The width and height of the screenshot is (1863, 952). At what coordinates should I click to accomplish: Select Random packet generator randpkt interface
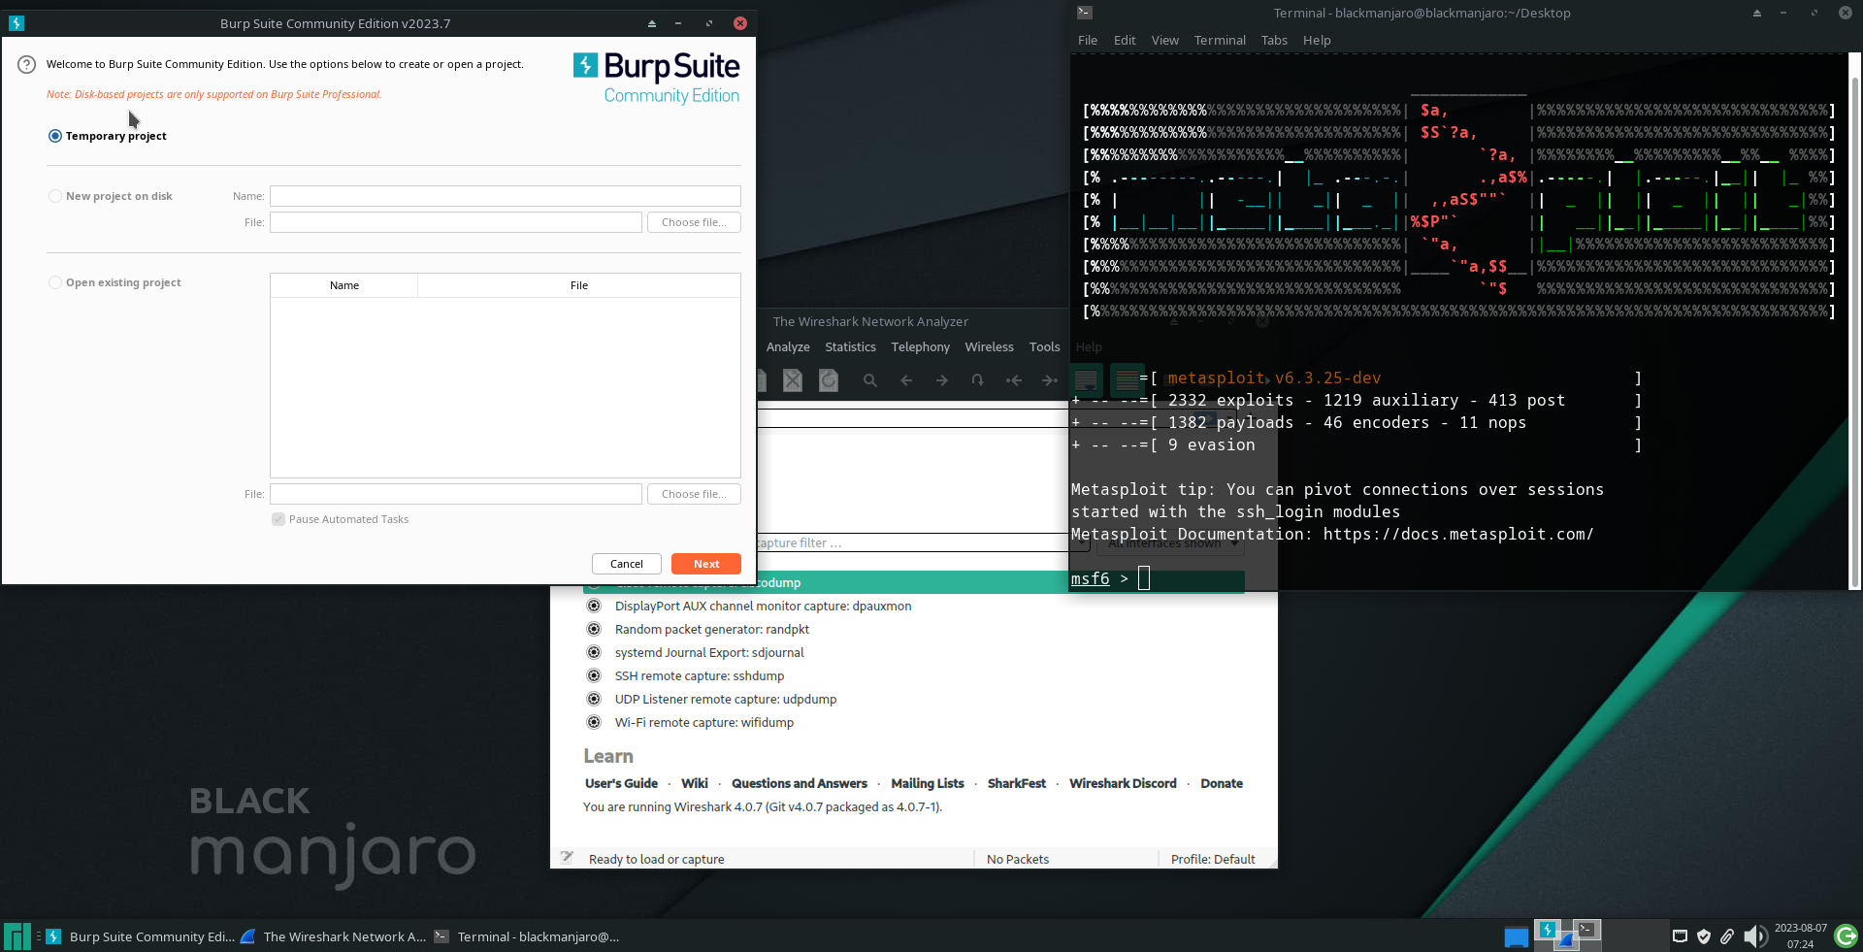coord(712,629)
